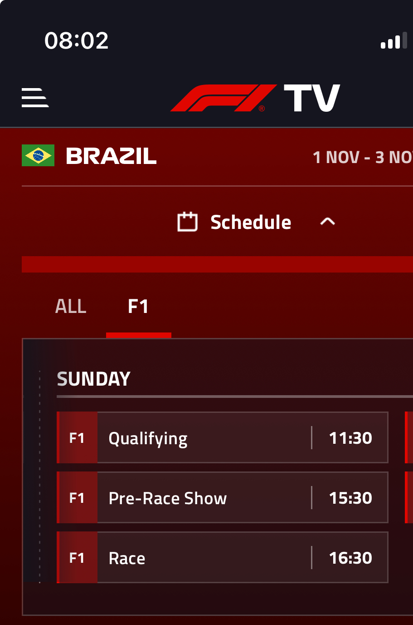
Task: Click the signal strength status icon
Action: click(x=394, y=41)
